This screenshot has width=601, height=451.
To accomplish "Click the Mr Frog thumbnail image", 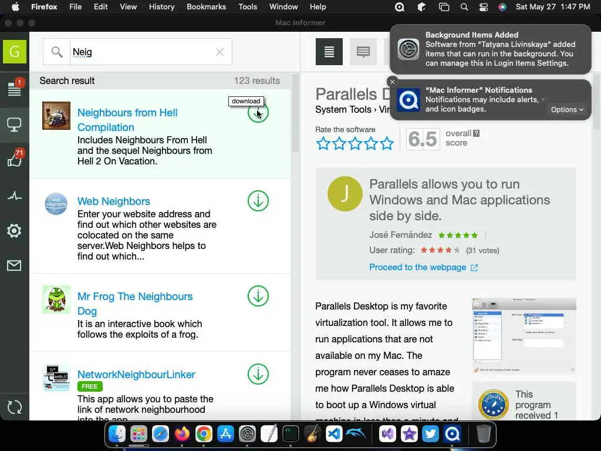I will point(56,299).
